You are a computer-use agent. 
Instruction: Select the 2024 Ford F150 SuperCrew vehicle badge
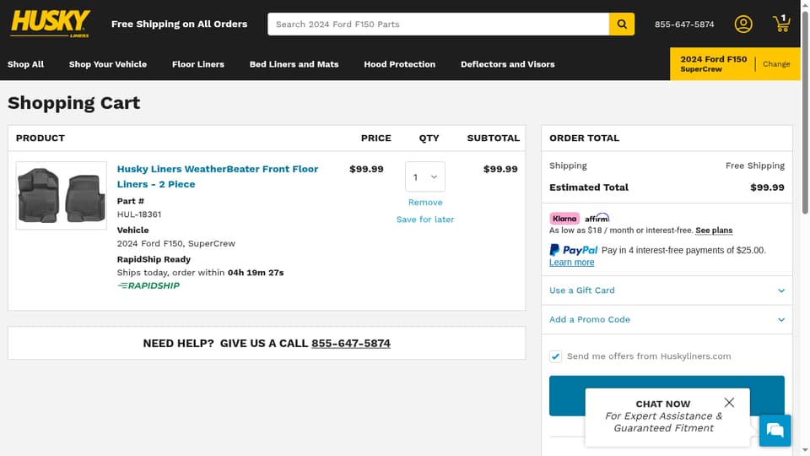point(713,63)
